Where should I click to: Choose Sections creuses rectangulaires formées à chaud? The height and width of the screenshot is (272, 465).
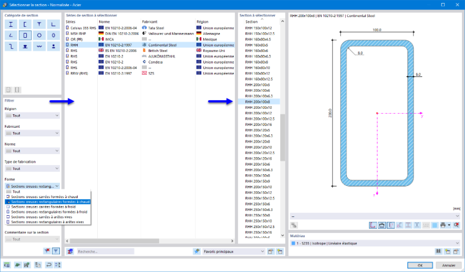pyautogui.click(x=48, y=202)
